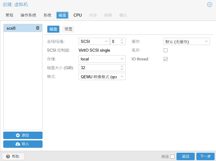This screenshot has height=161, width=216.
Task: Click the 添加 (Add) disk button
Action: point(23,135)
